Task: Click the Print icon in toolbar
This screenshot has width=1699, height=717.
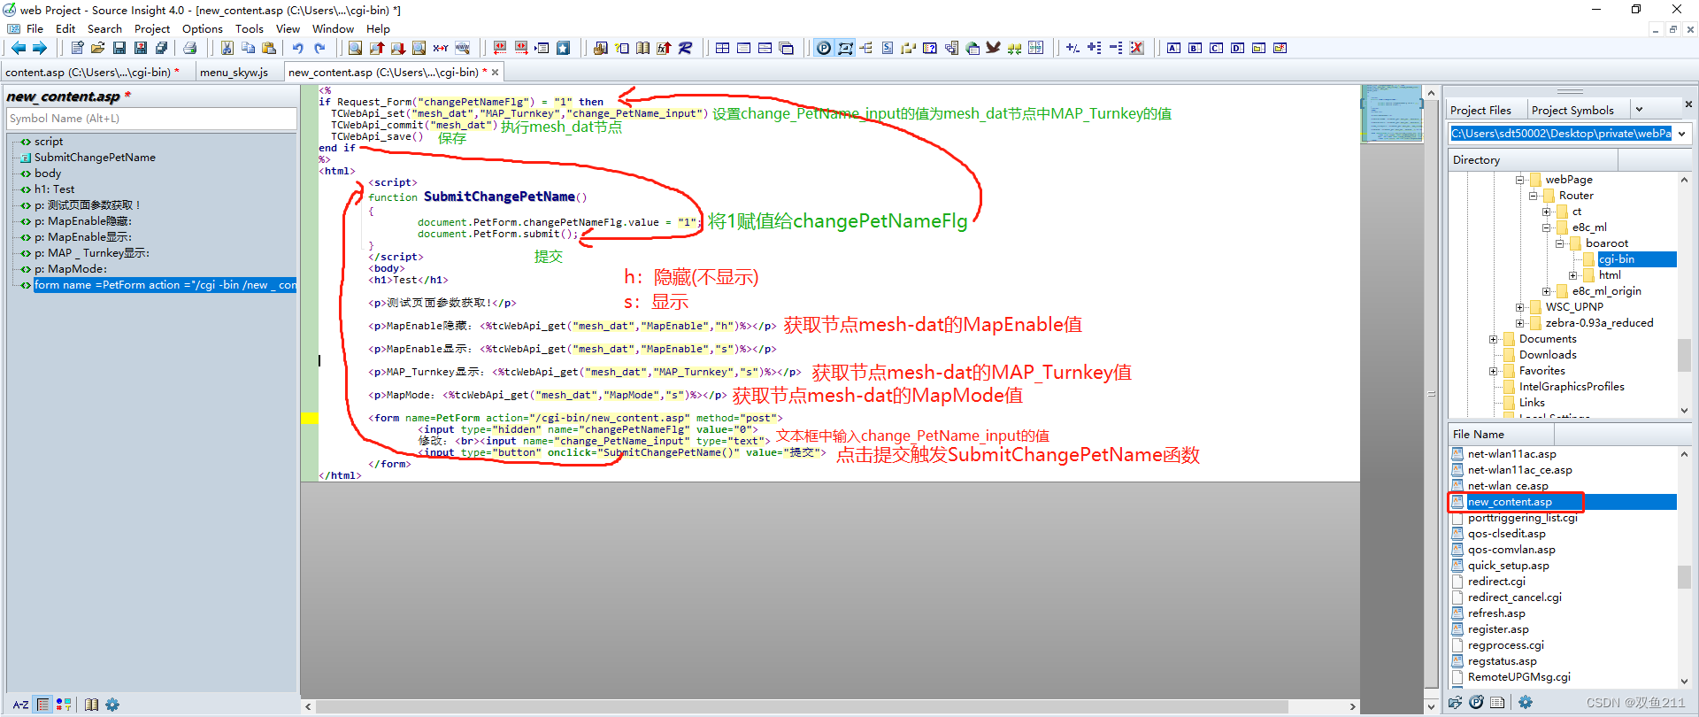Action: [x=189, y=48]
